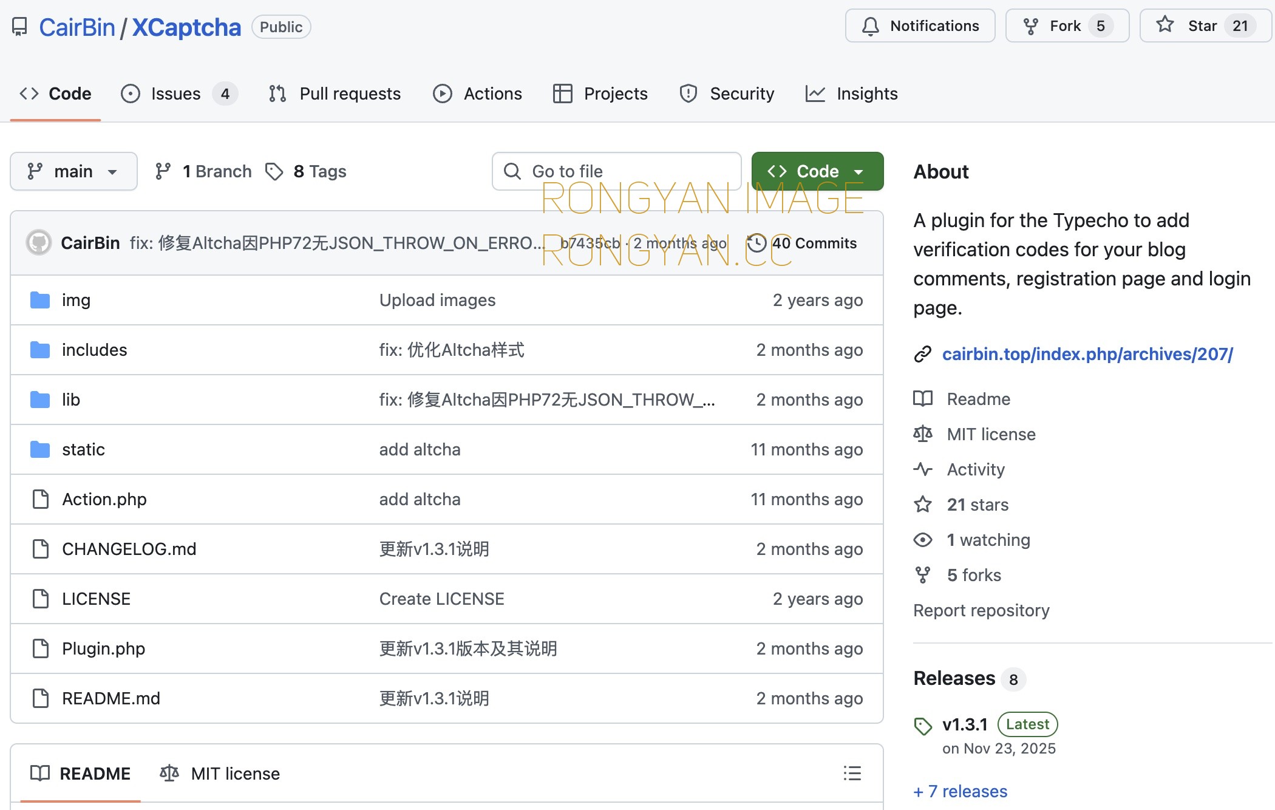Click the eye icon next to 1 watching
Image resolution: width=1275 pixels, height=810 pixels.
tap(923, 540)
